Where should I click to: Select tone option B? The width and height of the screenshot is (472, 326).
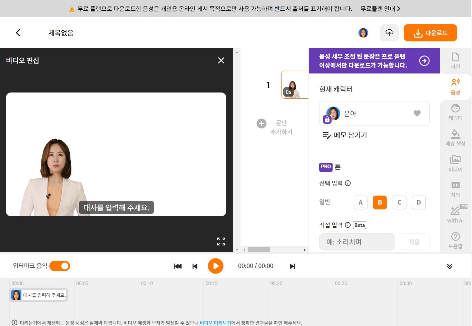(380, 202)
